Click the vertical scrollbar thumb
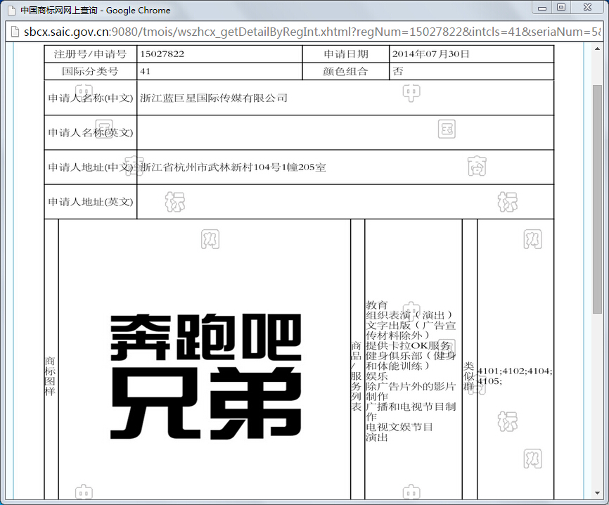The width and height of the screenshot is (609, 505). 597,199
